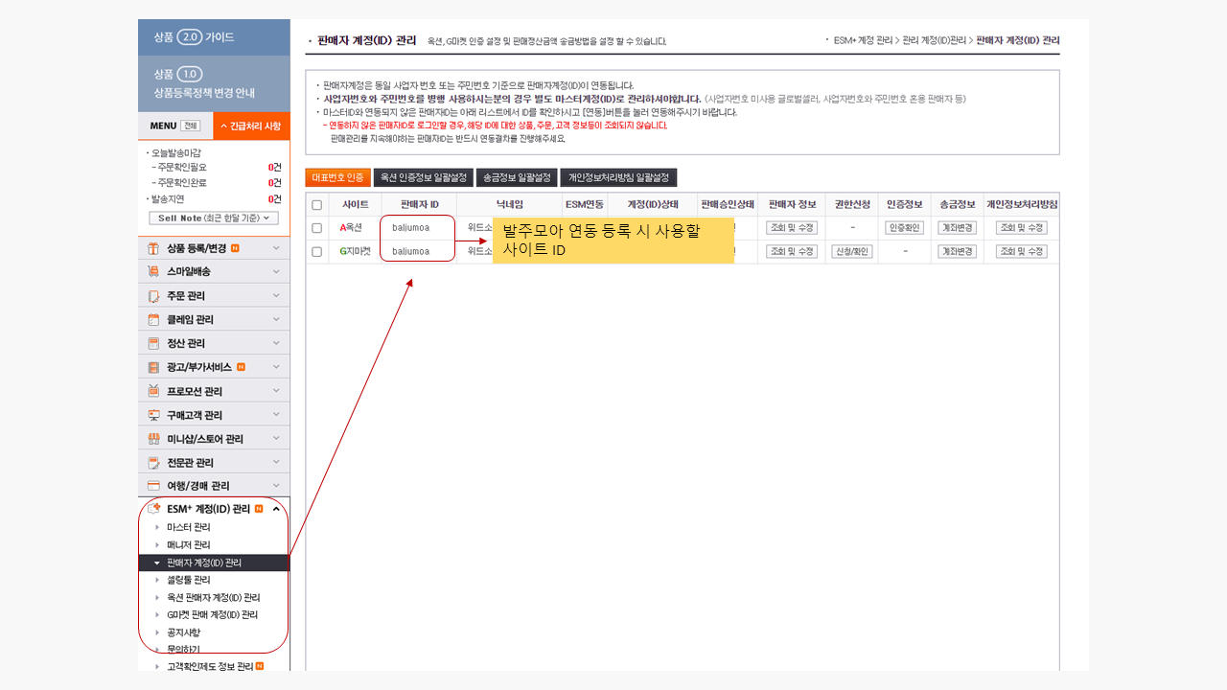
Task: Click 신청/확인 button in the G지마켓 row
Action: [851, 251]
